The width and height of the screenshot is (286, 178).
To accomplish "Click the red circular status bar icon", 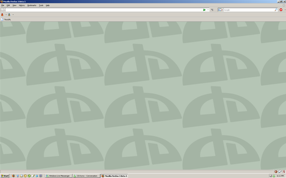I will tap(276, 172).
